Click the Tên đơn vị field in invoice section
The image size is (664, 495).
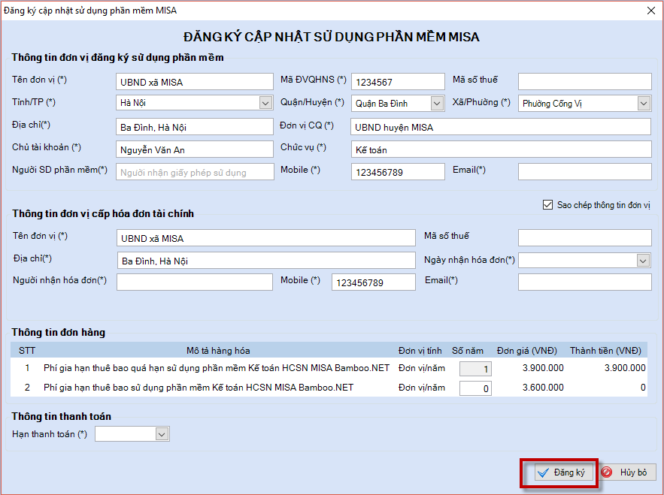pyautogui.click(x=266, y=238)
